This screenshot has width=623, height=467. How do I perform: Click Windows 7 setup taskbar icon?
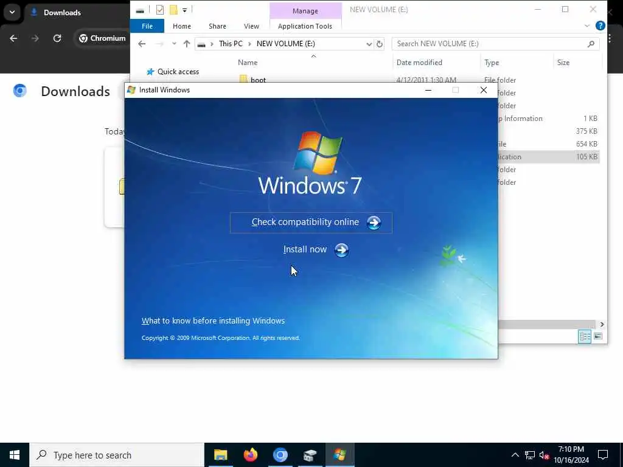click(339, 455)
